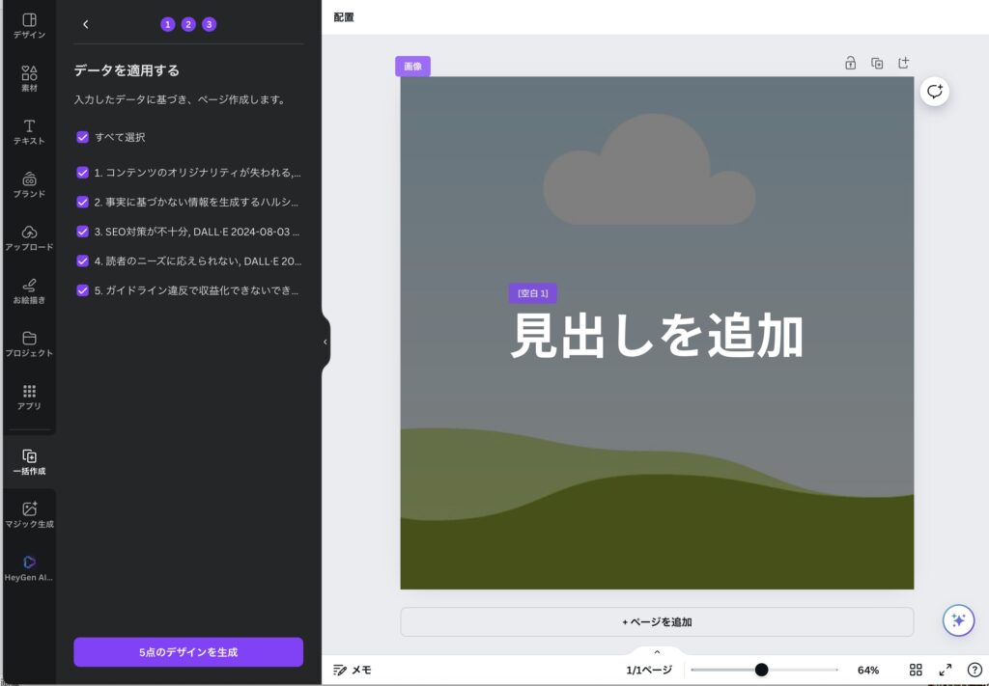Collapse the side panel with arrow handle

click(x=325, y=342)
